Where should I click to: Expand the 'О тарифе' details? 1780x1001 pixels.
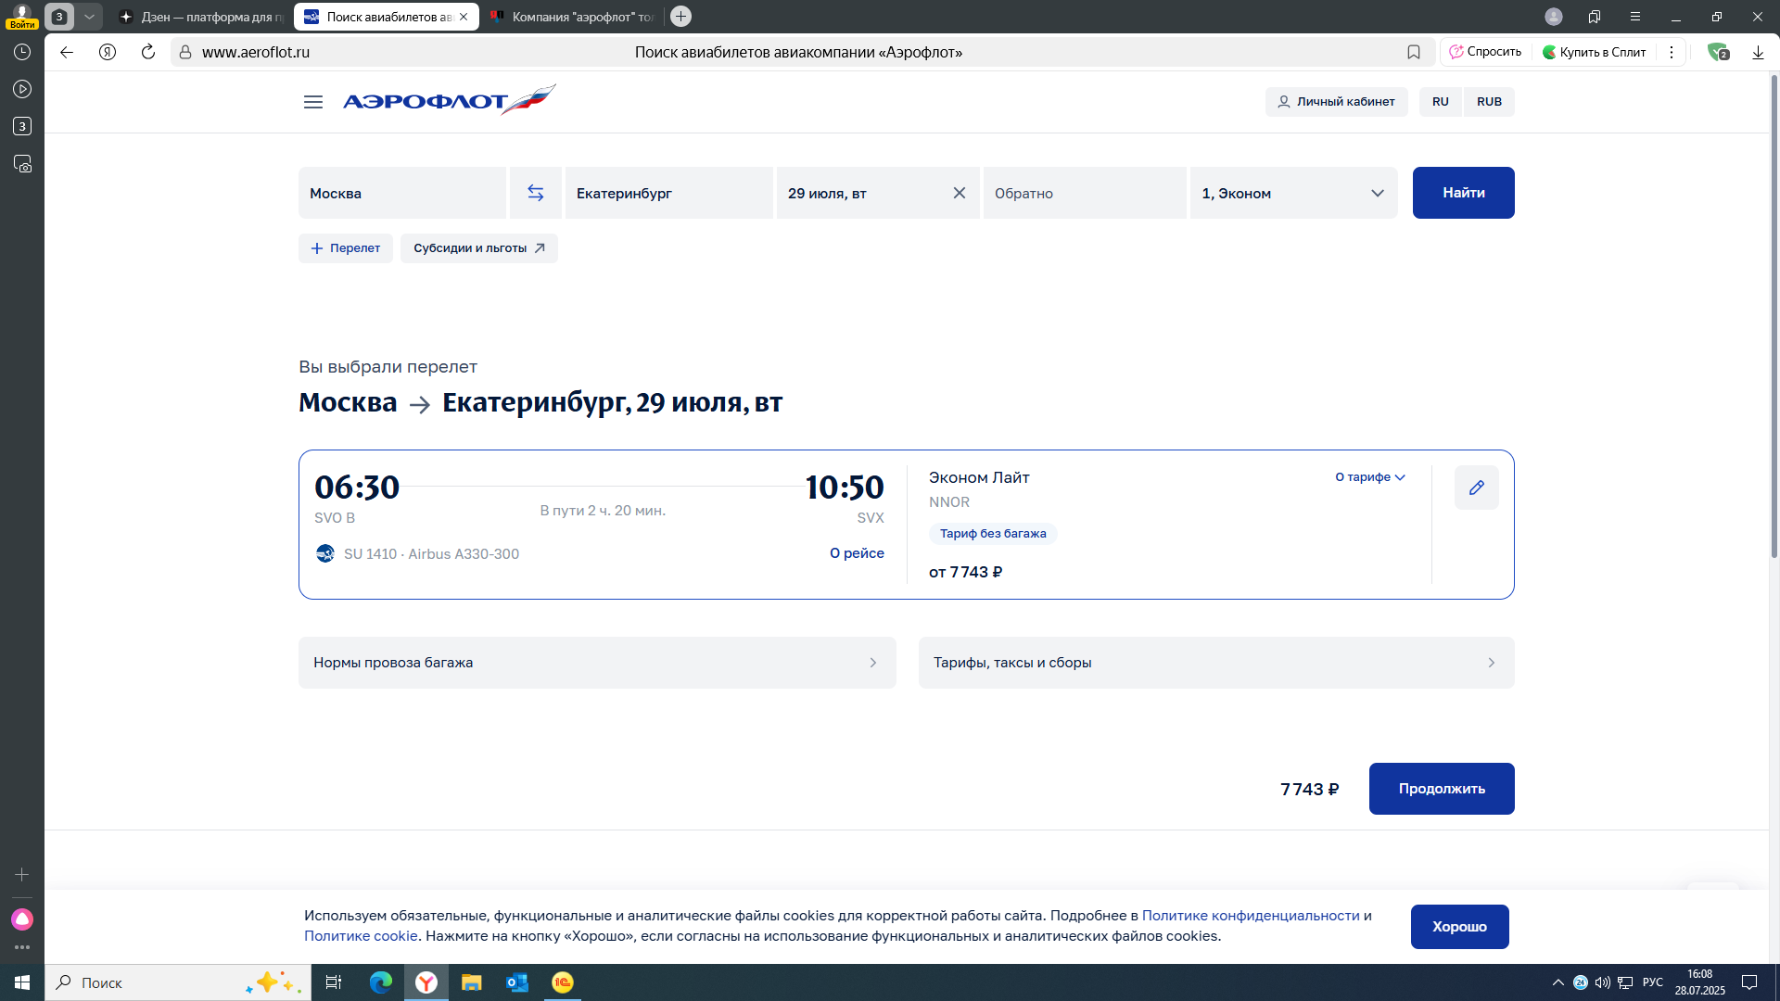click(x=1370, y=477)
